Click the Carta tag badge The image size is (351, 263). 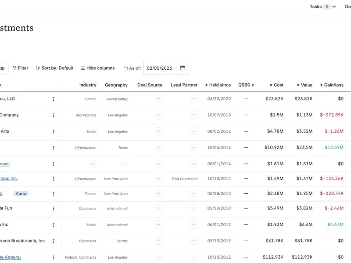tap(21, 194)
